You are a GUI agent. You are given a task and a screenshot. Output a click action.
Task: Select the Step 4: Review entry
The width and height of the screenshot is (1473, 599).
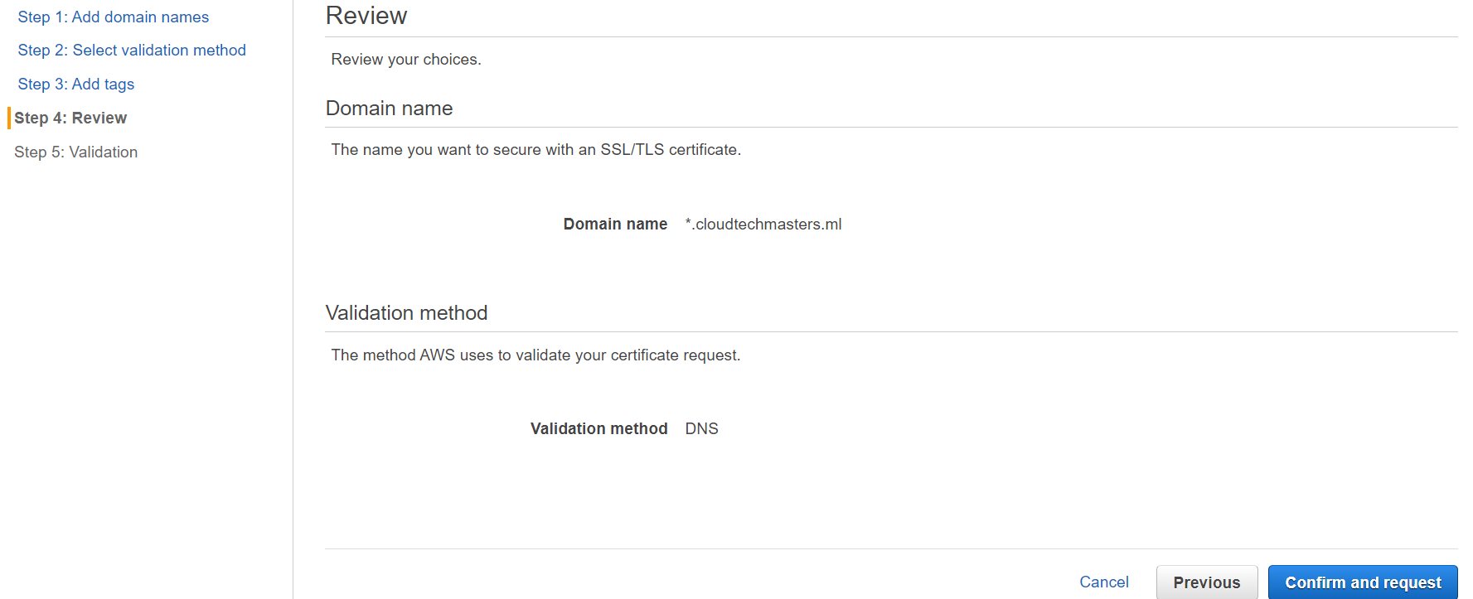tap(70, 118)
